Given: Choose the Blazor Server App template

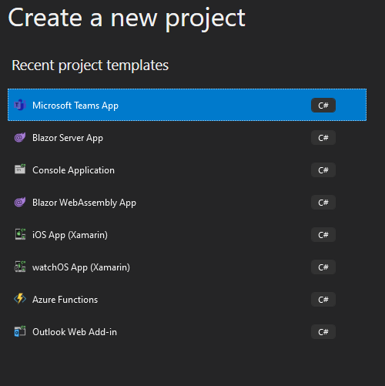Looking at the screenshot, I should coord(187,138).
